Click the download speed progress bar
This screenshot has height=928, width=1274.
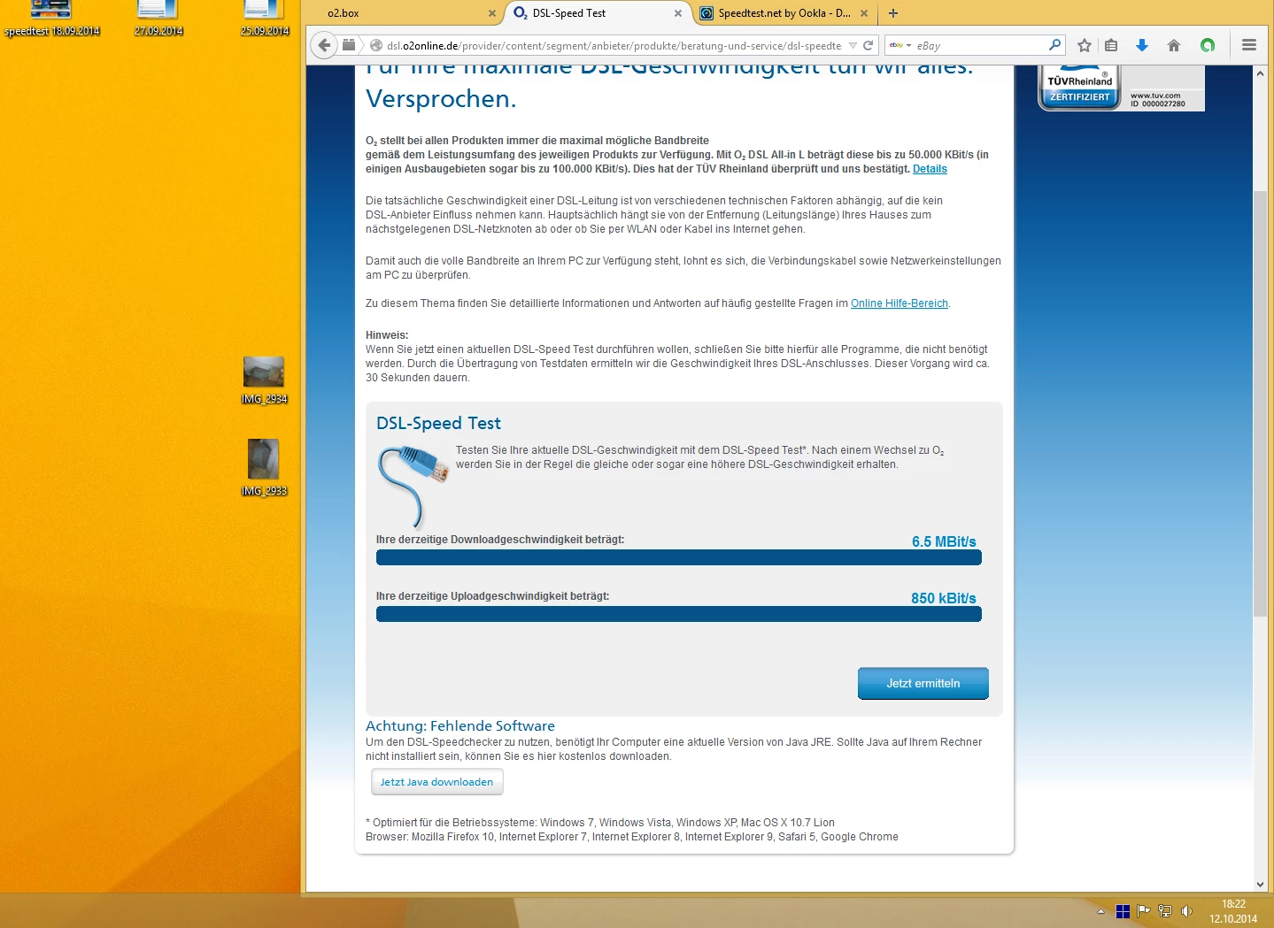point(679,557)
